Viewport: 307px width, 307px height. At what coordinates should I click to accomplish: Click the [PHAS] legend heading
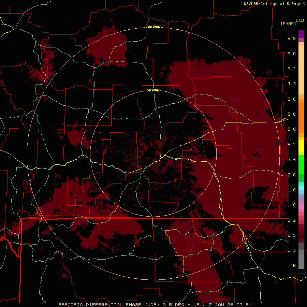tap(288, 24)
